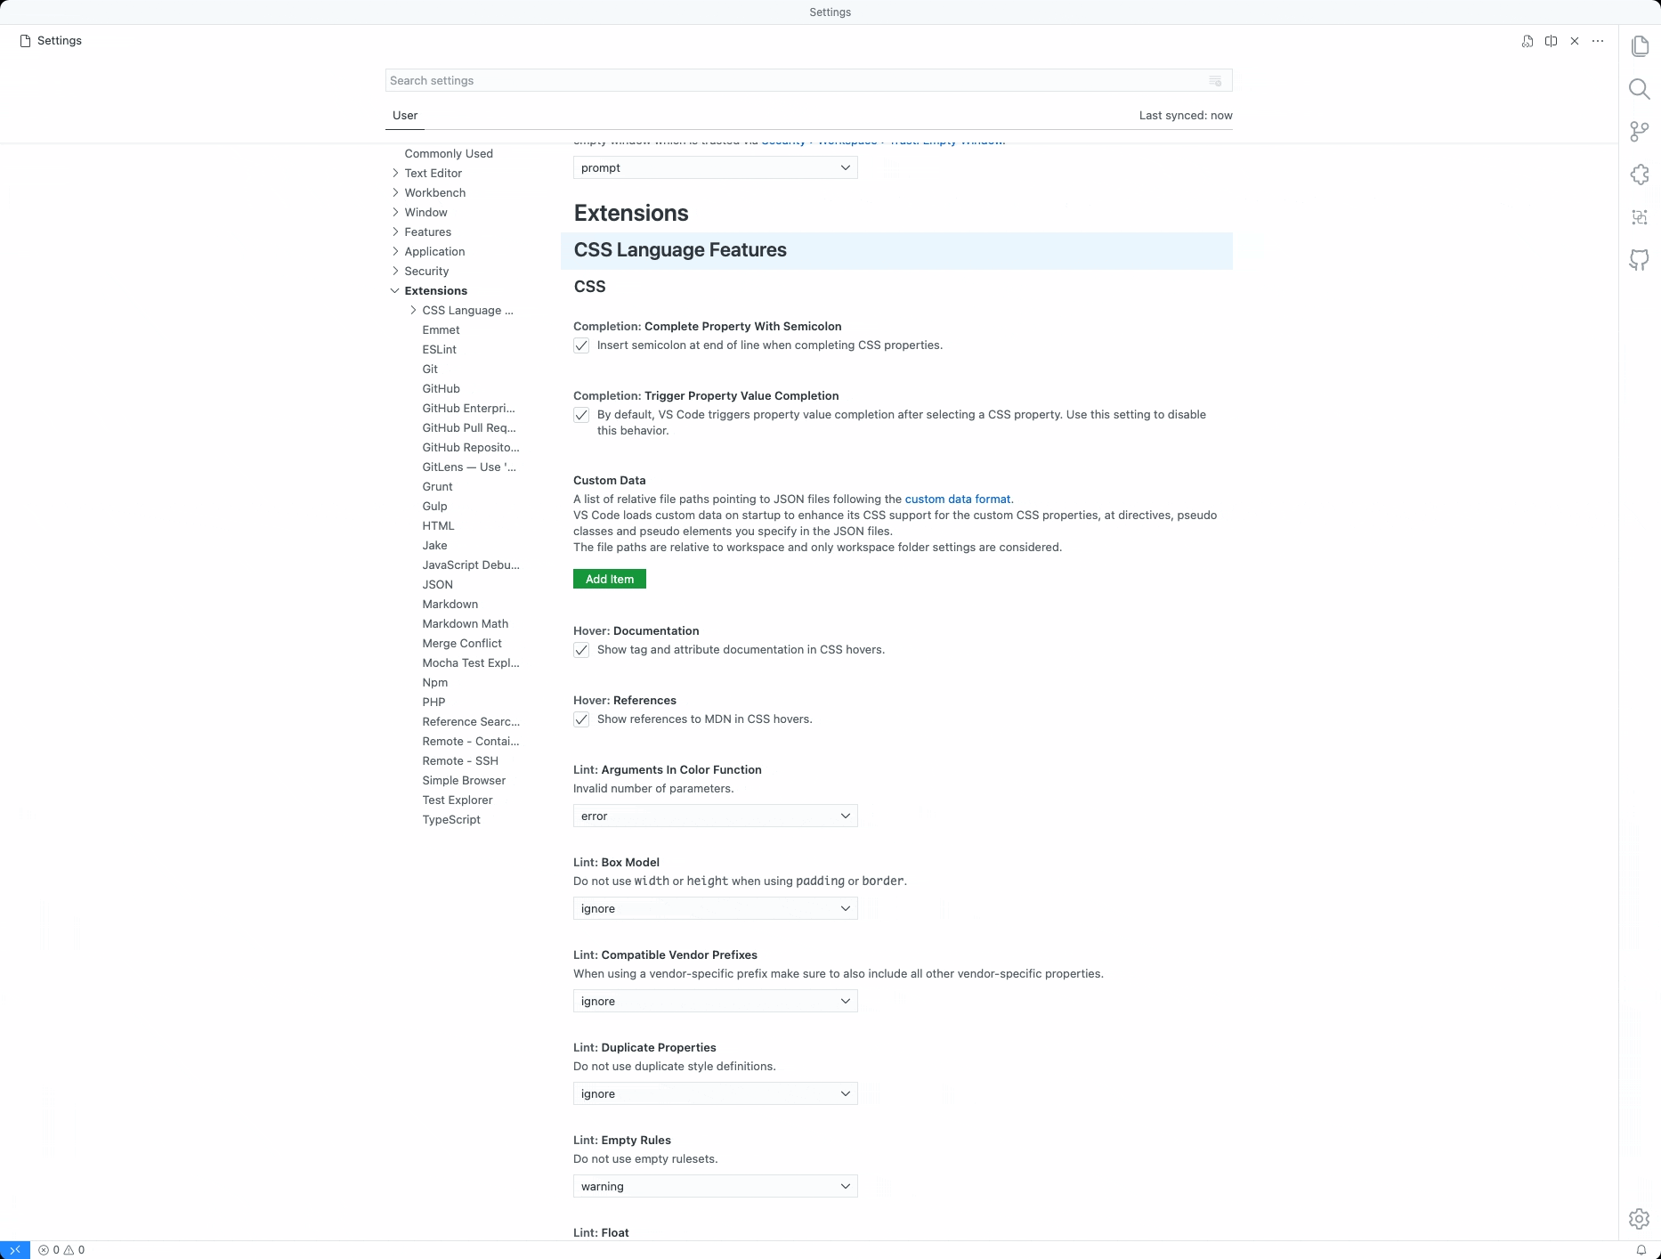Viewport: 1661px width, 1259px height.
Task: Click the remote window indicator in status bar
Action: [x=15, y=1250]
